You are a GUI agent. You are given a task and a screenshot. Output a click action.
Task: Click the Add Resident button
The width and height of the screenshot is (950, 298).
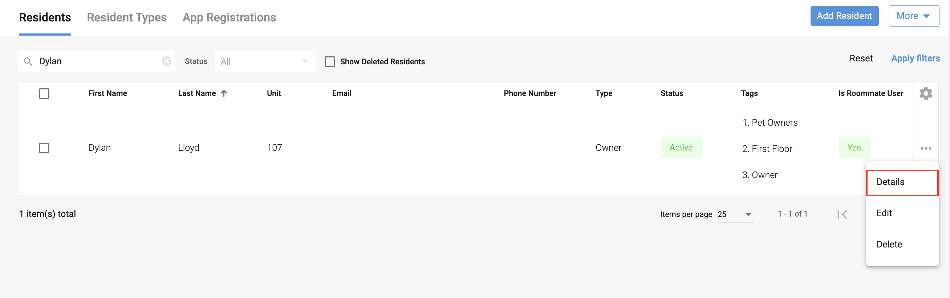[844, 16]
